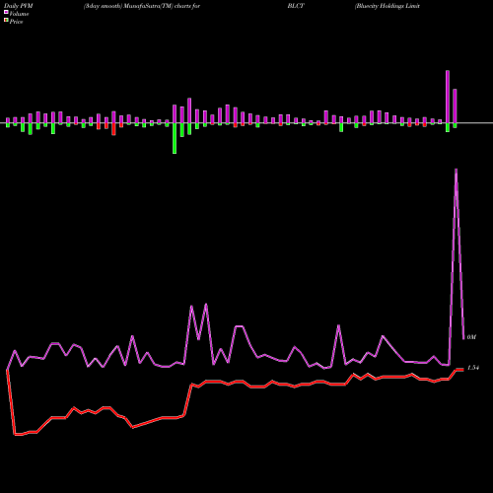Click the tallest magenta volume bar

point(448,97)
